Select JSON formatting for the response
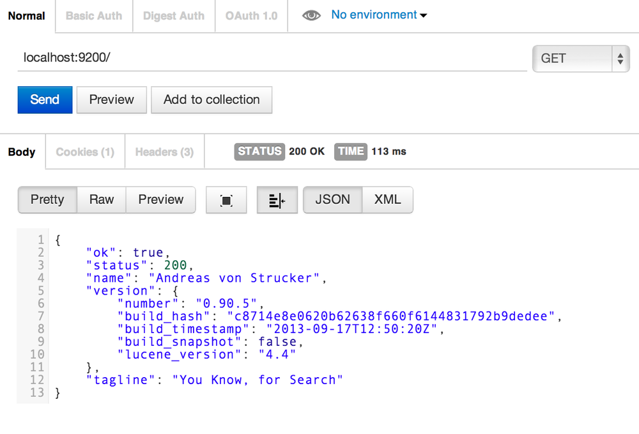 pyautogui.click(x=332, y=199)
